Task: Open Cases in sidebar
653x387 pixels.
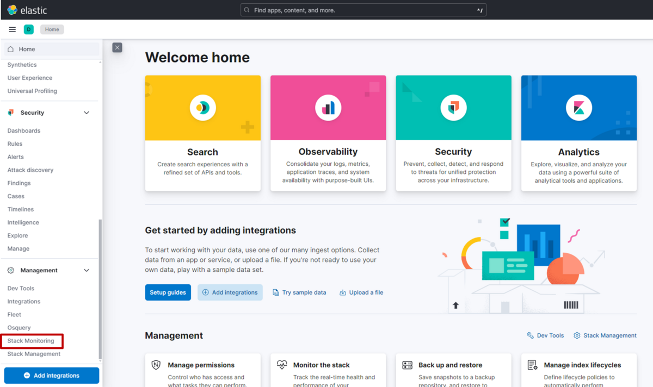Action: (16, 196)
